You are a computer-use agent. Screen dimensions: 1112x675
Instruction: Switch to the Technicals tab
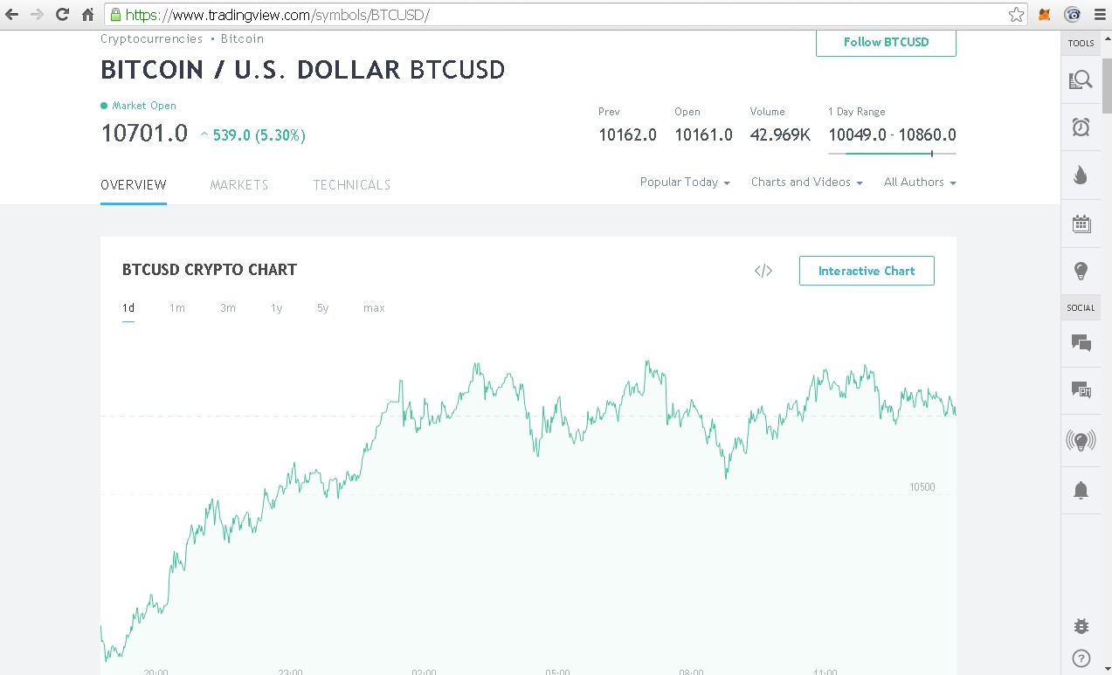[352, 185]
